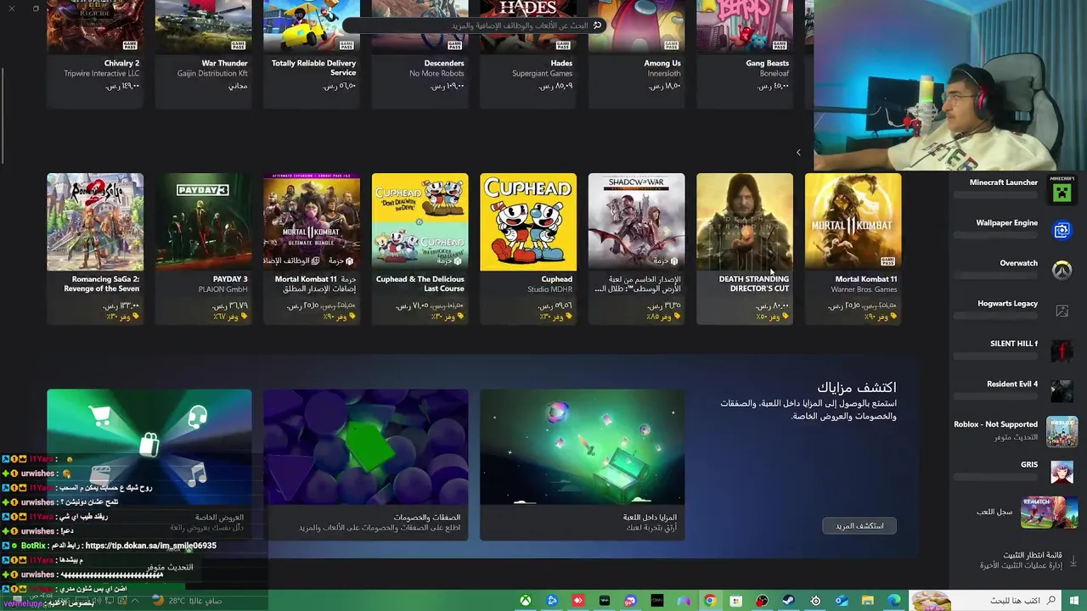Open GRIS icon in the sidebar
This screenshot has width=1087, height=611.
1062,471
